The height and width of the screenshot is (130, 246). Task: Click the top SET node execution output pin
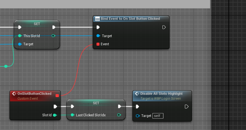54,27
